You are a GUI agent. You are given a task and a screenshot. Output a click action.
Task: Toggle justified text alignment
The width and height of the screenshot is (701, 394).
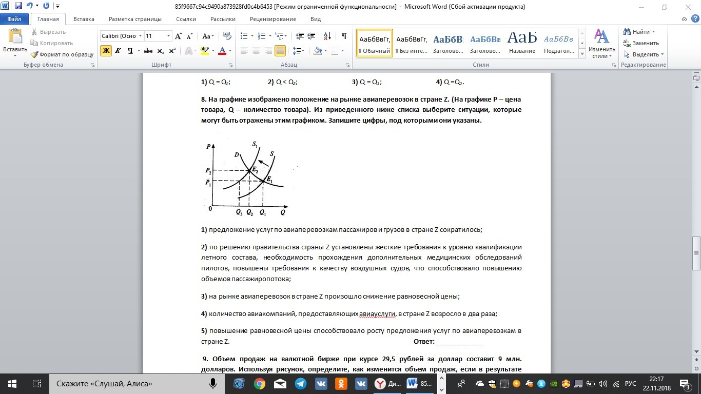tap(280, 51)
